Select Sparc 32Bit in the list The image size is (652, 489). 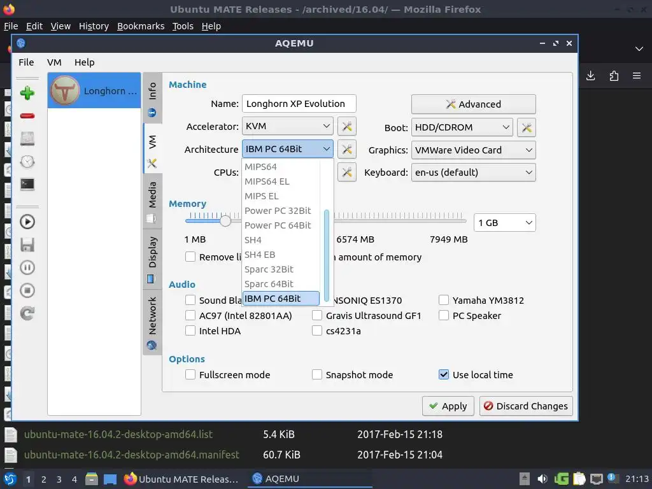(x=281, y=269)
